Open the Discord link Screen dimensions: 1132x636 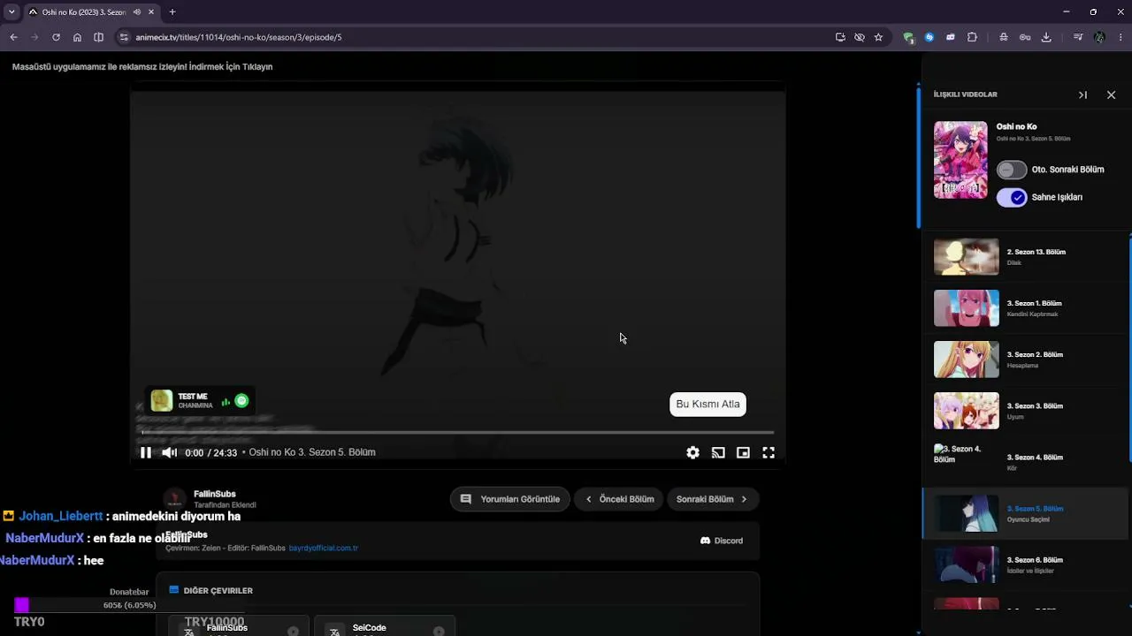coord(722,541)
